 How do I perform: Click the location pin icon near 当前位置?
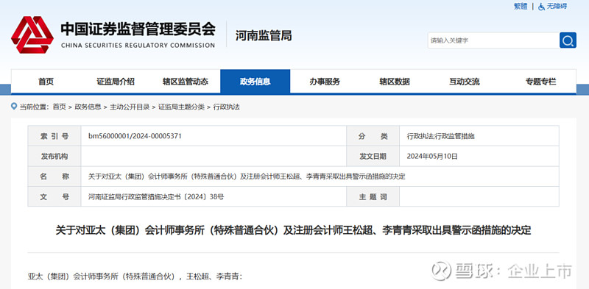[x=14, y=107]
